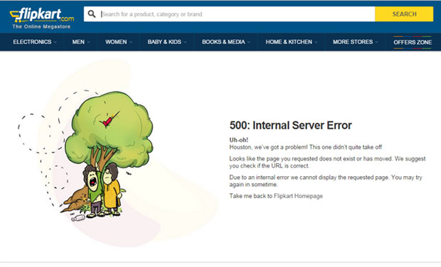Open the WOMEN menu
Image resolution: width=441 pixels, height=267 pixels.
116,42
